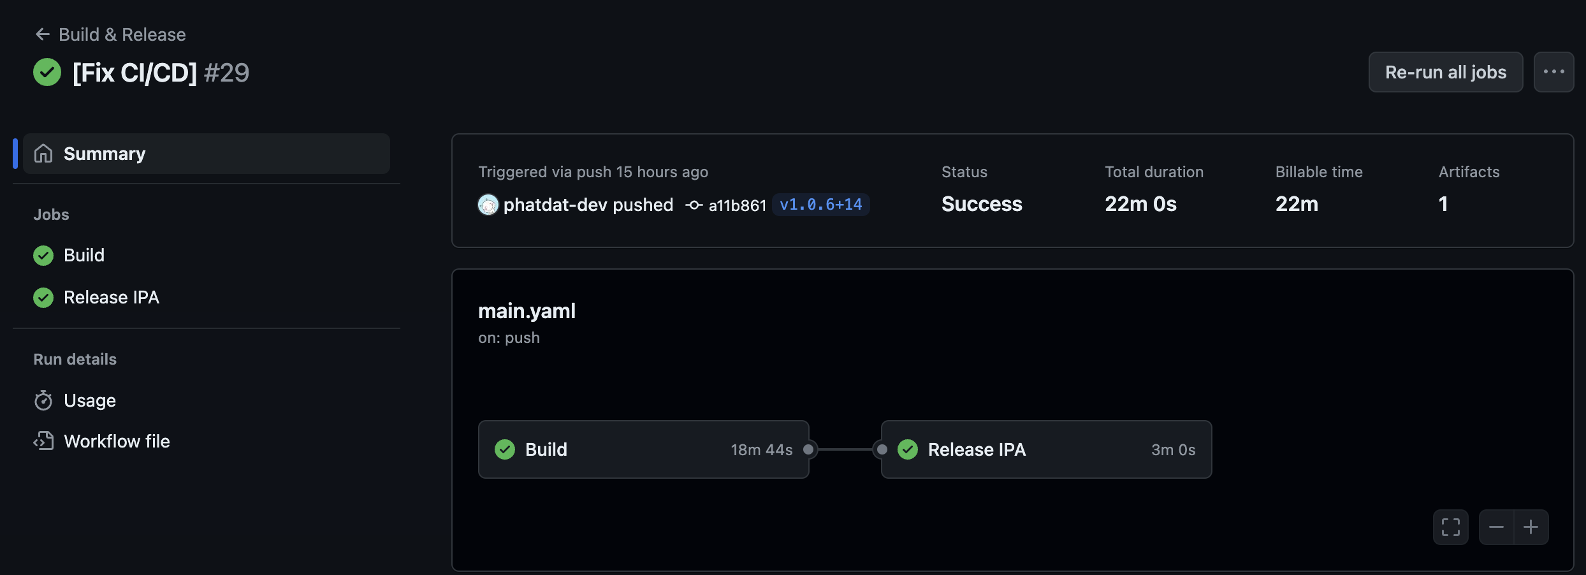This screenshot has width=1586, height=575.
Task: Click the v1.0.6+14 tag label
Action: point(821,205)
